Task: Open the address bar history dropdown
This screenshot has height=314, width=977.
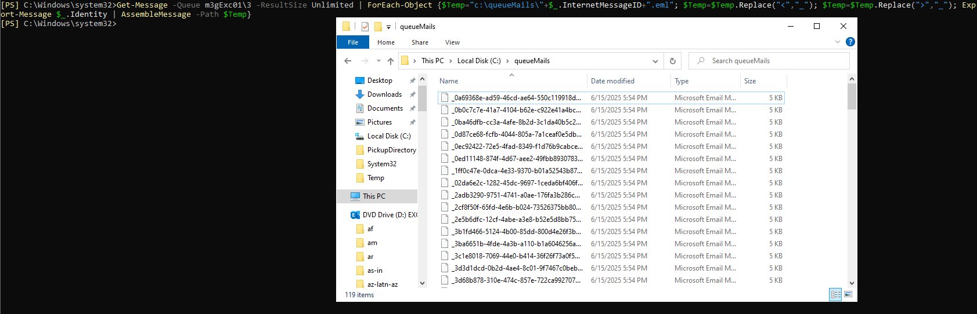Action: pyautogui.click(x=655, y=61)
